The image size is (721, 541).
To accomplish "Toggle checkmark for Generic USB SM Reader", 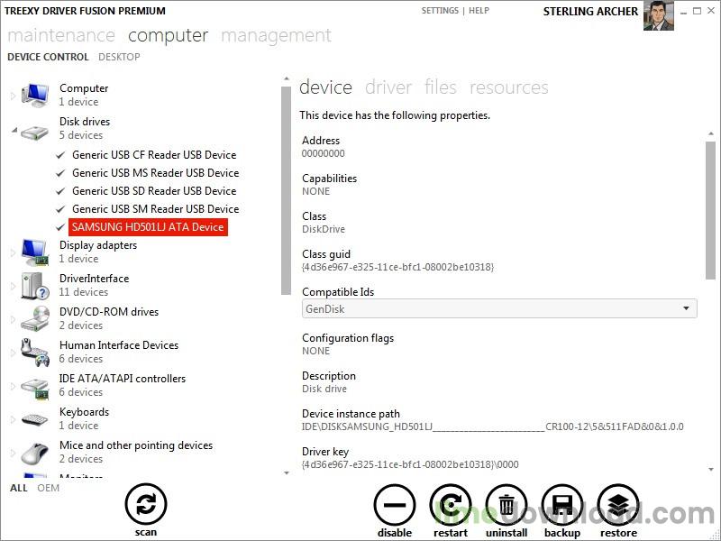I will [x=60, y=209].
